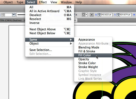Close the open Select menu
The width and height of the screenshot is (136, 99).
pyautogui.click(x=31, y=2)
